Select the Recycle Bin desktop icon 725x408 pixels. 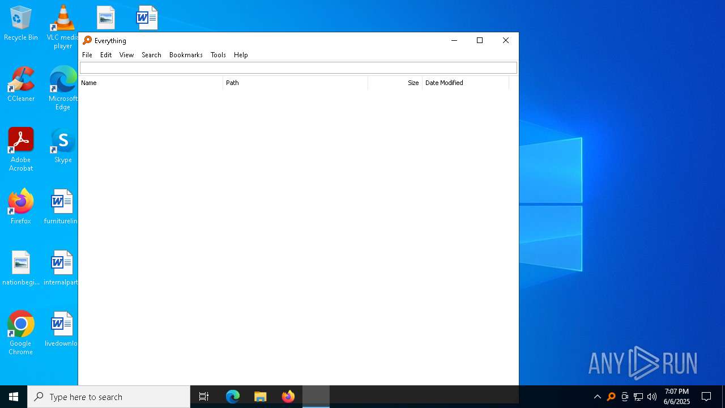(21, 24)
